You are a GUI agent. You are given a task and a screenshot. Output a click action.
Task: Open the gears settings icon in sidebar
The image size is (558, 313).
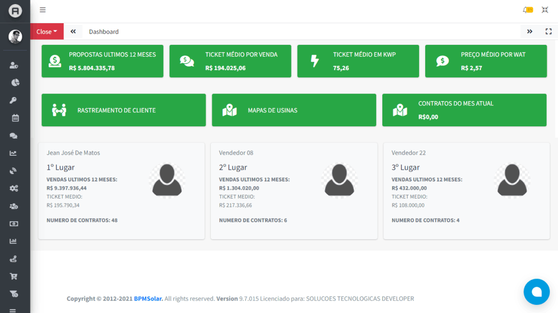tap(14, 188)
